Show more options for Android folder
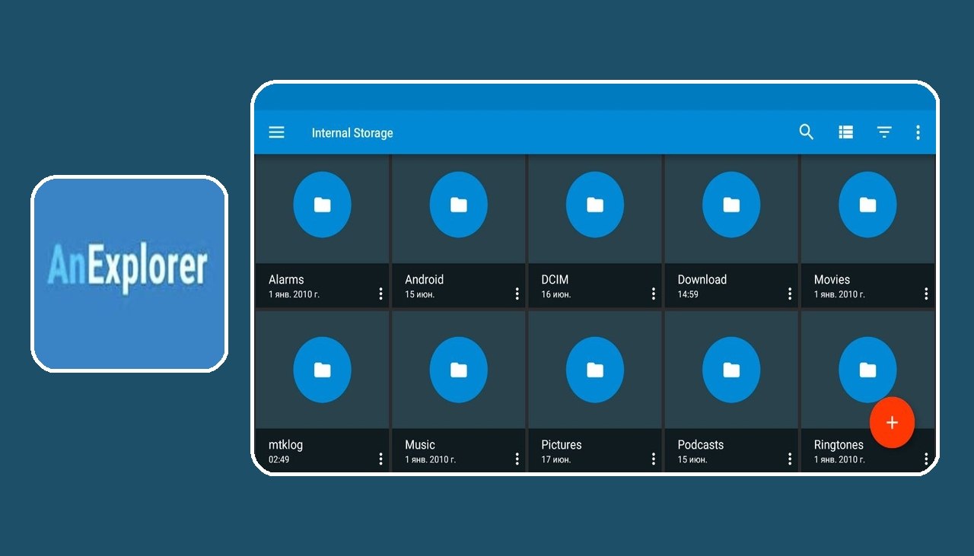The image size is (974, 556). [517, 294]
